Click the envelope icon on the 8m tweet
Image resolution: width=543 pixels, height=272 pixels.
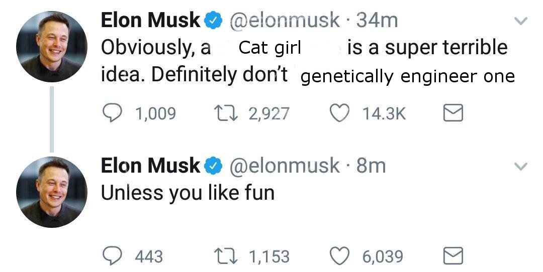click(x=451, y=257)
